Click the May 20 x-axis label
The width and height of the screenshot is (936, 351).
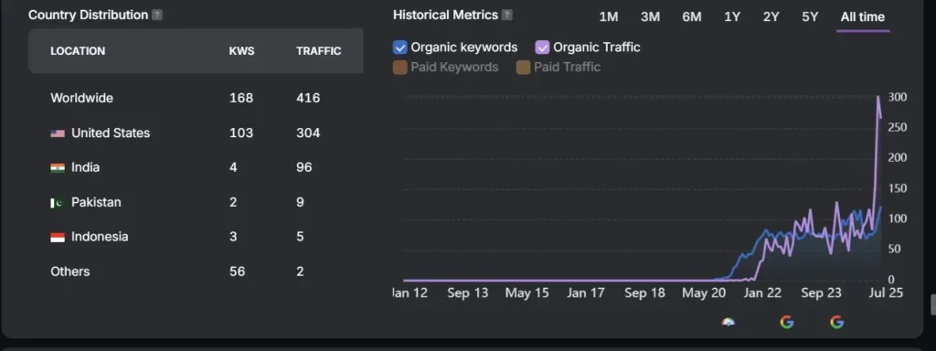[703, 293]
